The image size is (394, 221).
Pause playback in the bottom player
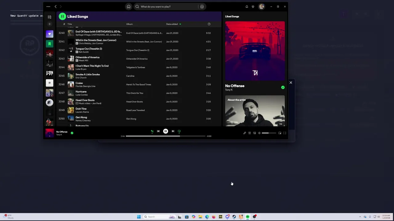point(166,131)
